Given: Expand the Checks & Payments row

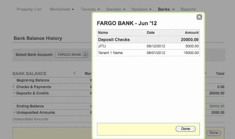Looking at the screenshot, I should 14,87.
